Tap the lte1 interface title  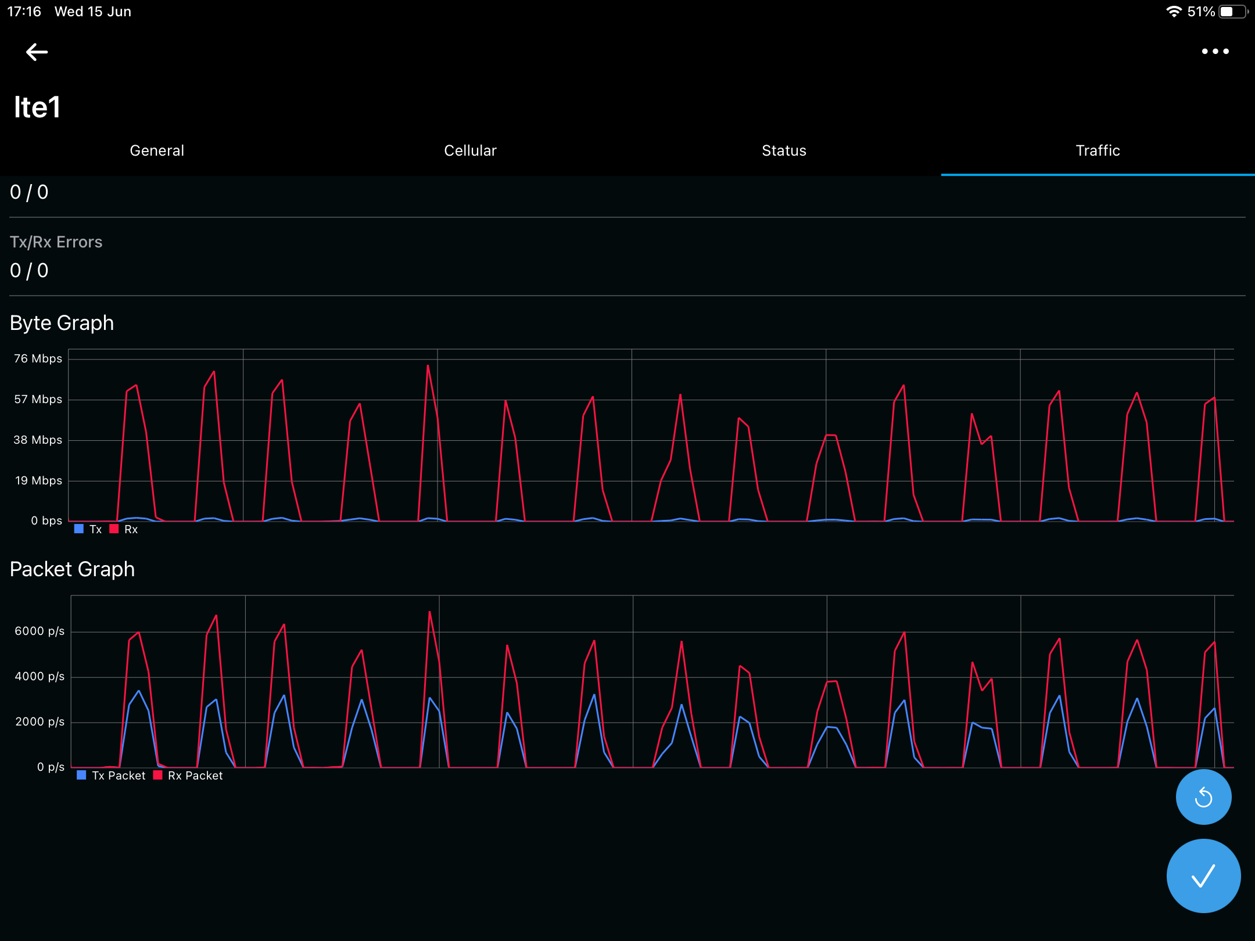[x=37, y=107]
